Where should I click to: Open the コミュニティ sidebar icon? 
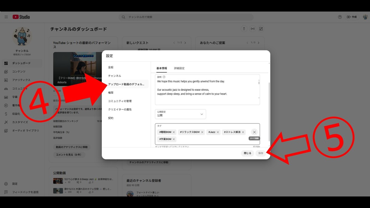6,88
